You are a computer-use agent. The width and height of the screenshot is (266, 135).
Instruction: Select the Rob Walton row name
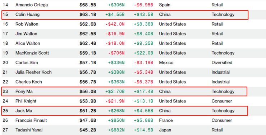point(27,24)
